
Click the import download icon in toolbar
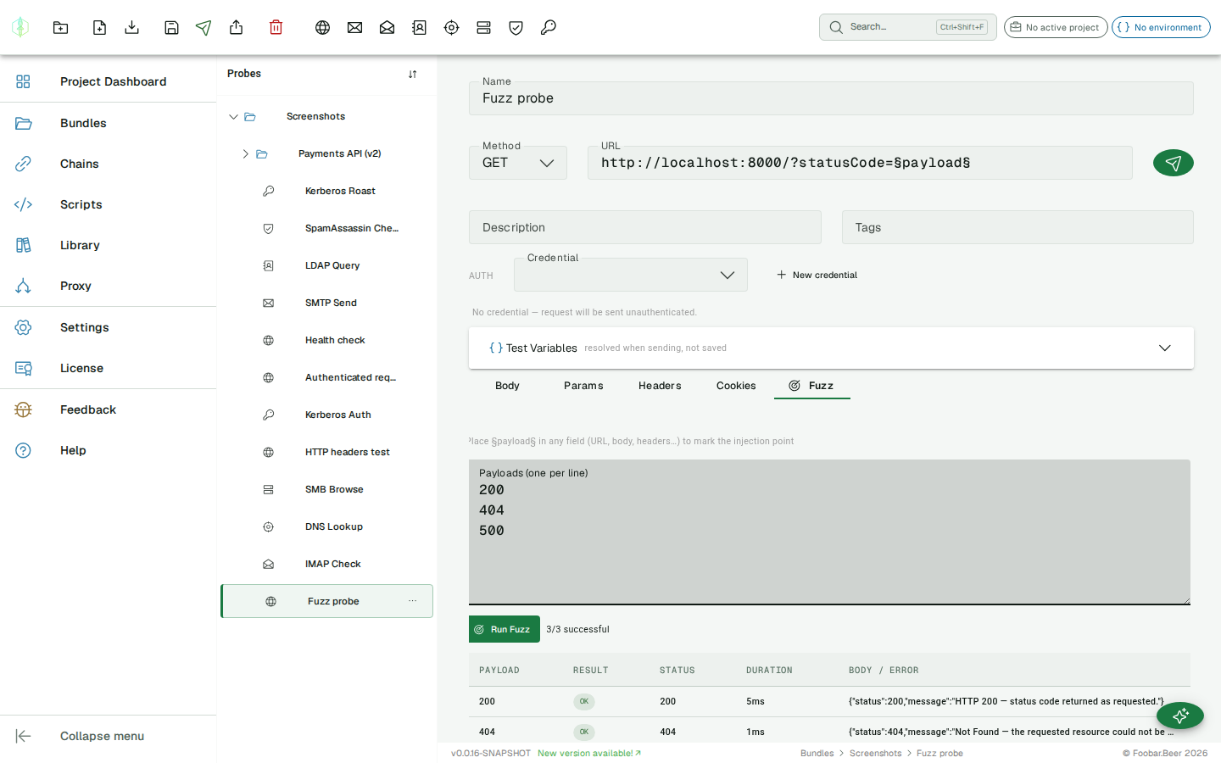(x=131, y=27)
